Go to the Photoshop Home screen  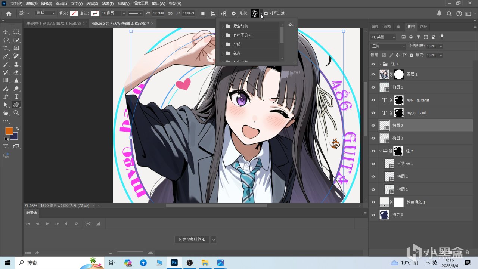pyautogui.click(x=9, y=13)
